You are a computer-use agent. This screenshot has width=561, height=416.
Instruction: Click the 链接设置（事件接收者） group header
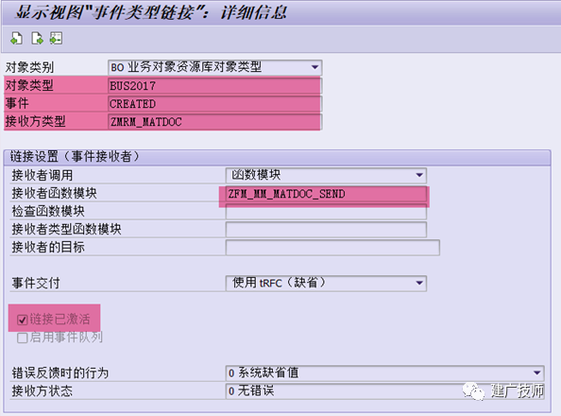tap(277, 157)
